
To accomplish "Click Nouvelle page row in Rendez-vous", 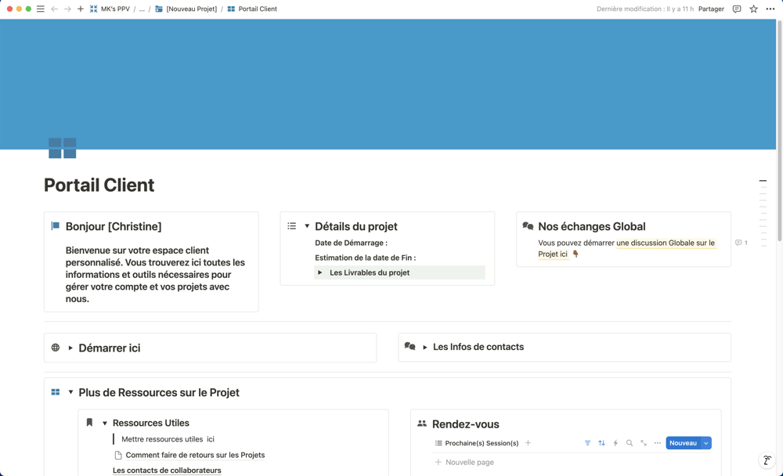I will point(469,462).
